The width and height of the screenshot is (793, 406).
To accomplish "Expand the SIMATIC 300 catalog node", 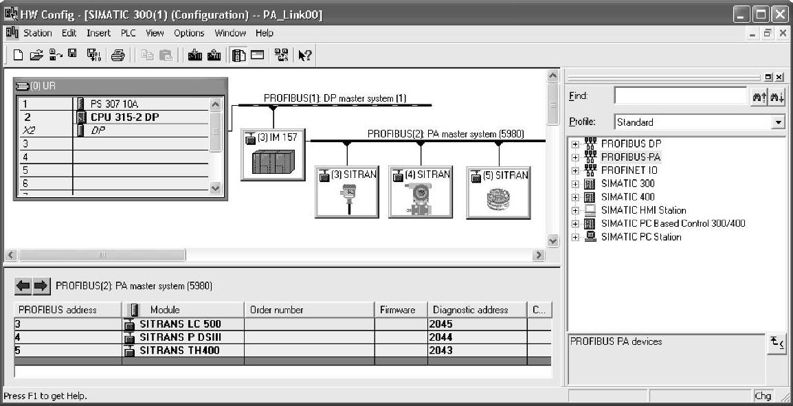I will click(575, 183).
